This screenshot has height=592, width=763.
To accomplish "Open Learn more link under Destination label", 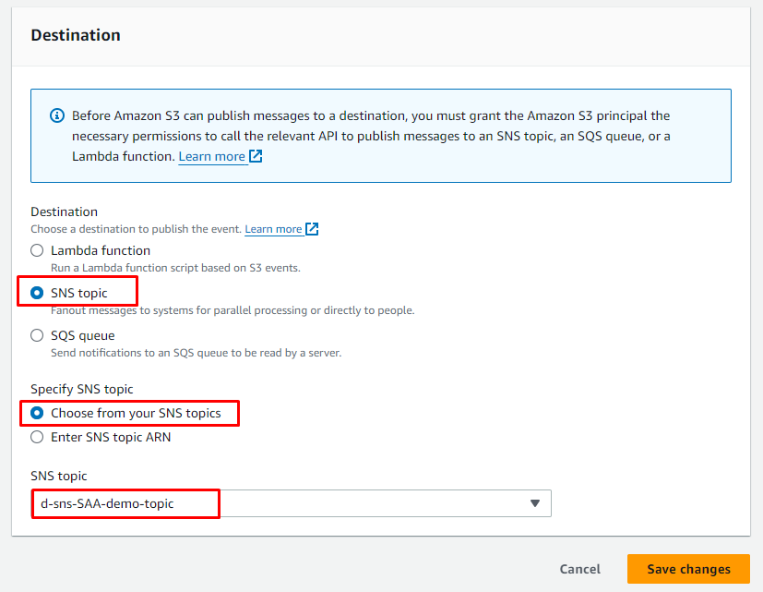I will (x=273, y=229).
